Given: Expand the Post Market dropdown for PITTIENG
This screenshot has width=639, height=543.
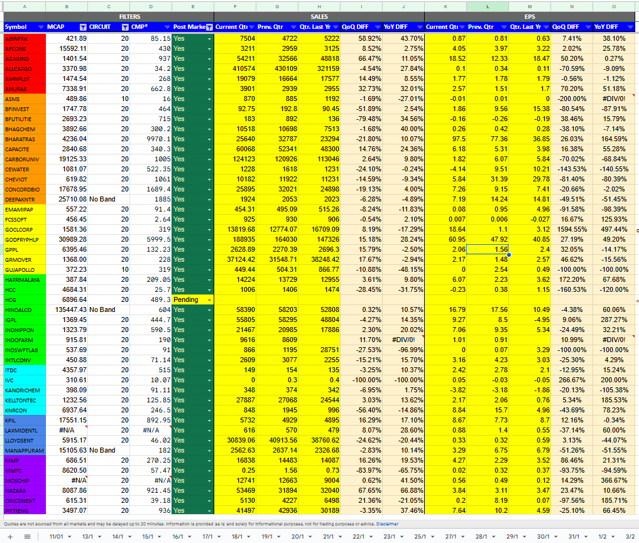Looking at the screenshot, I should click(209, 511).
